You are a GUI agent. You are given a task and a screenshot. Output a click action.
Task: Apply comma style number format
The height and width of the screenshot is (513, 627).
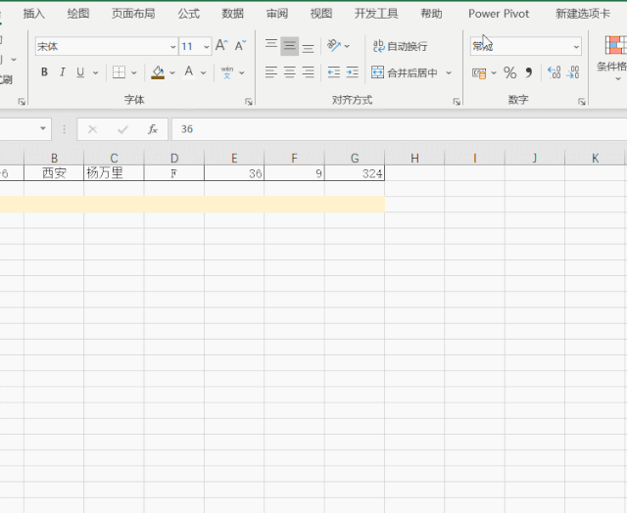click(529, 72)
